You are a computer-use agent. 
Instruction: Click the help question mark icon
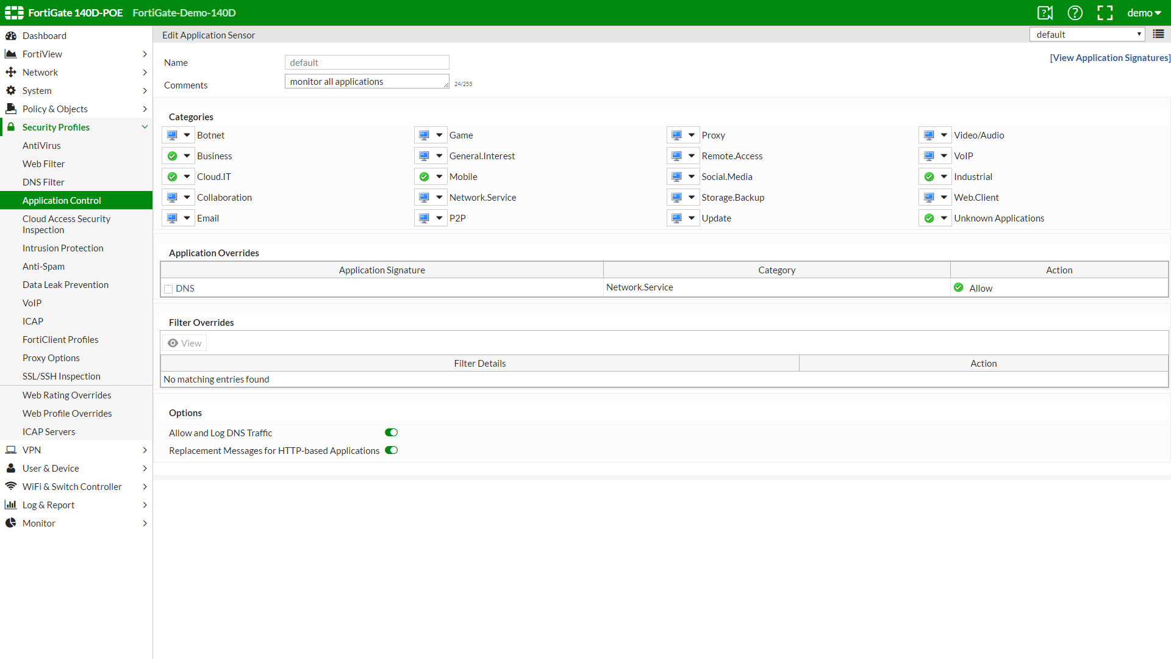(x=1075, y=13)
